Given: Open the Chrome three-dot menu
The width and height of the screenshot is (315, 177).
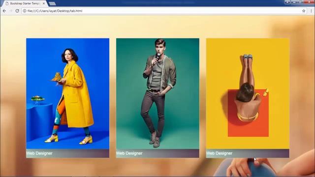Looking at the screenshot, I should point(311,11).
